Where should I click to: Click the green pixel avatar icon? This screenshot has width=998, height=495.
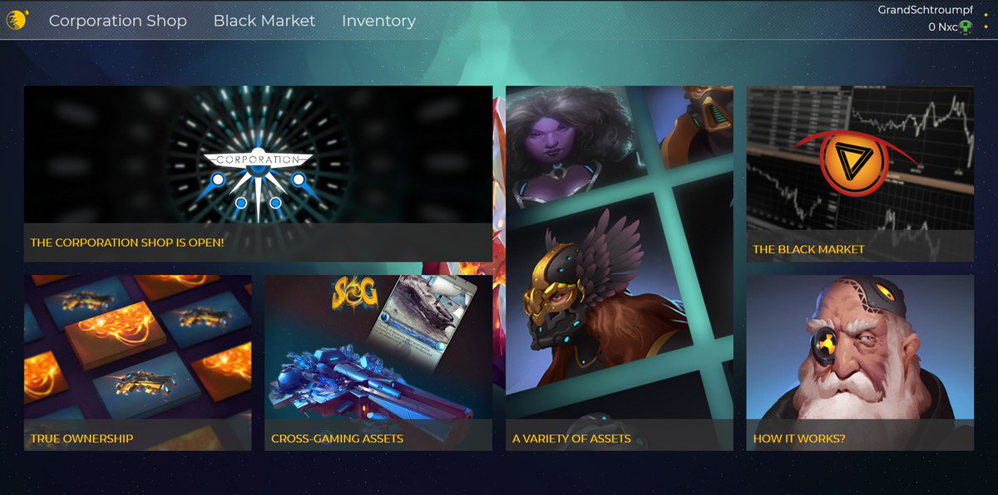(966, 27)
